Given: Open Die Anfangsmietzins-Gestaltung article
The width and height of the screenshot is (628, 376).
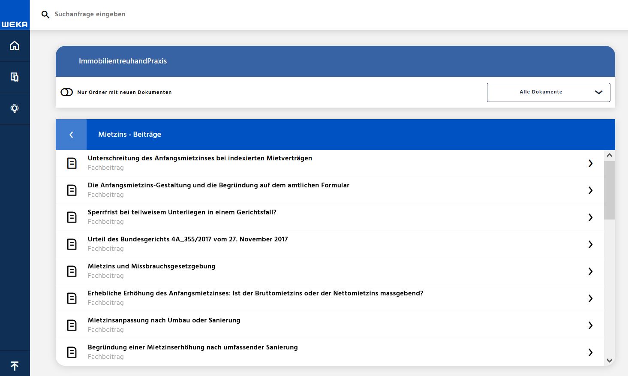Looking at the screenshot, I should coord(218,185).
